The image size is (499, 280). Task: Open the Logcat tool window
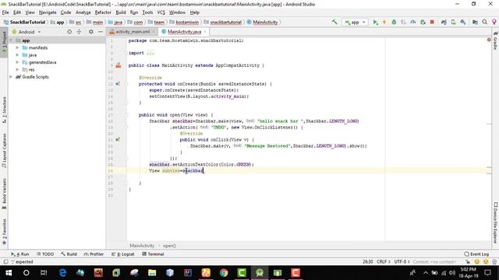(x=123, y=254)
